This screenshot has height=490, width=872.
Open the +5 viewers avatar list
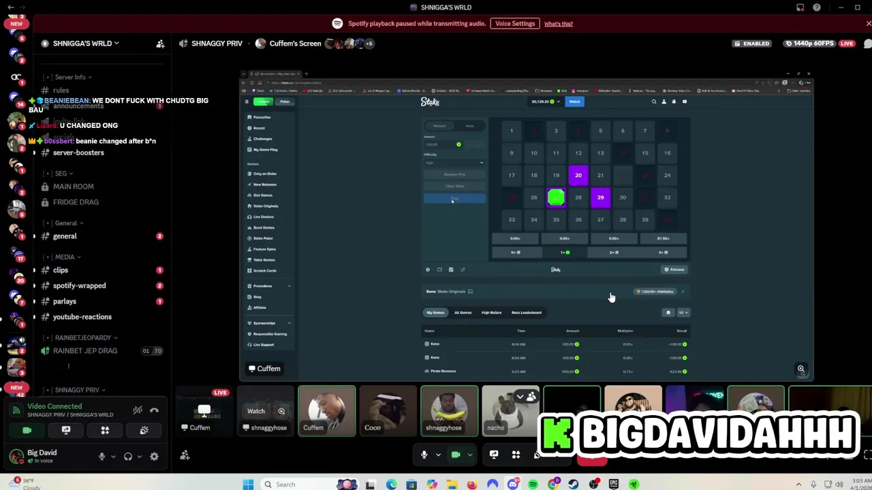click(x=369, y=44)
